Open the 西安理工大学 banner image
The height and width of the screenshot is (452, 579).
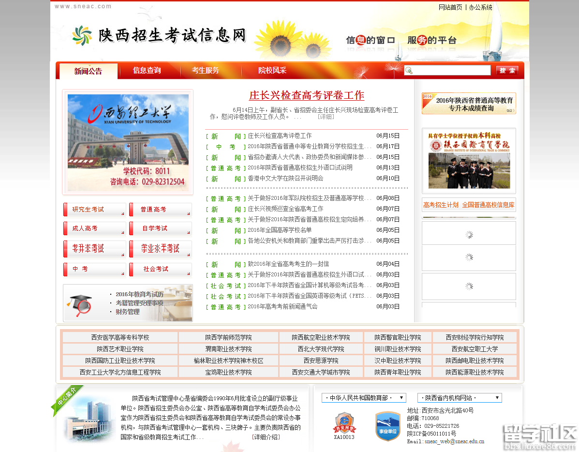tap(128, 142)
